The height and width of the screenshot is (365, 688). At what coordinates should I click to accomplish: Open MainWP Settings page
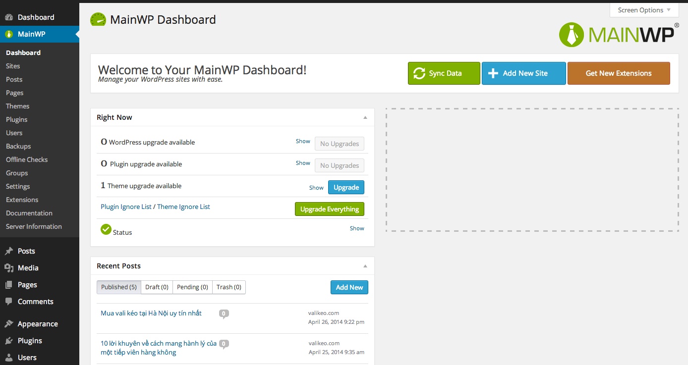(x=18, y=186)
